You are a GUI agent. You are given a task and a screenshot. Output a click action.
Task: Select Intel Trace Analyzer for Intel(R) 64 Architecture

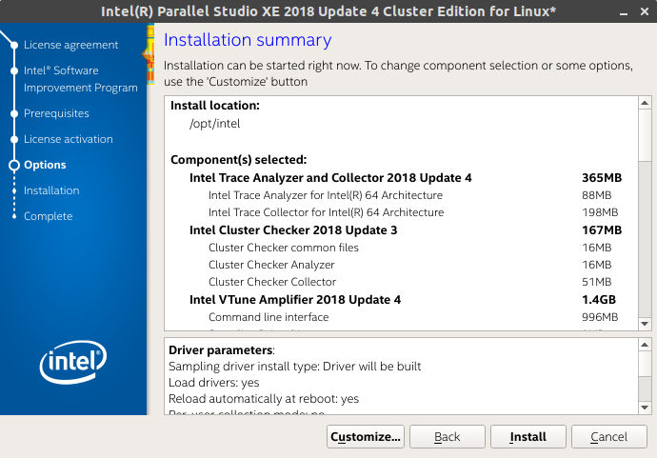[325, 195]
